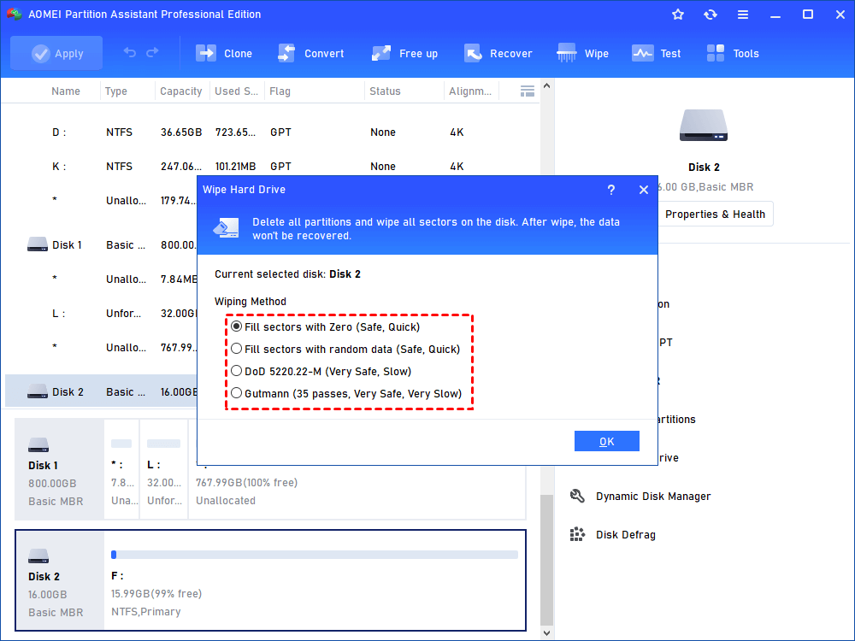
Task: Select 7.8 unallocated block on Disk 1 map
Action: (x=122, y=470)
